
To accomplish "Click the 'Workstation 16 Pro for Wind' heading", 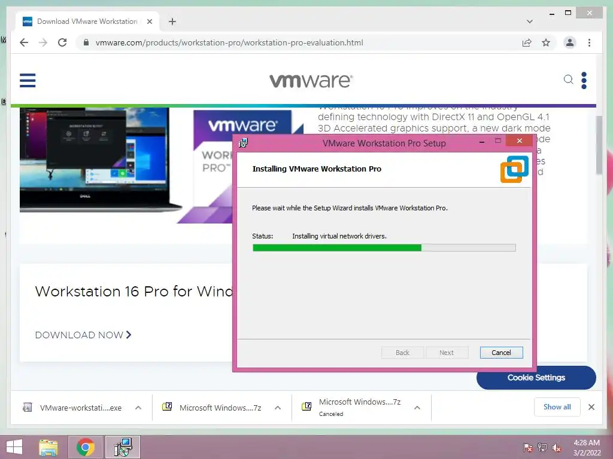I will (x=133, y=292).
